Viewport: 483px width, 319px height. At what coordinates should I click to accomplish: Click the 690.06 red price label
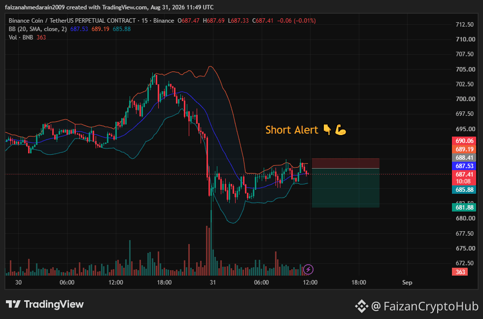pyautogui.click(x=464, y=141)
